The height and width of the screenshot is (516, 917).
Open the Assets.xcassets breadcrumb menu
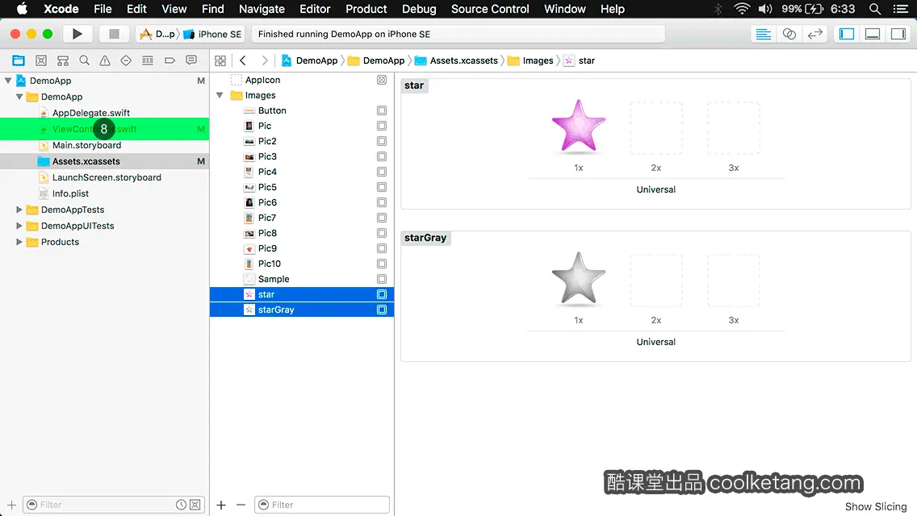click(x=457, y=60)
